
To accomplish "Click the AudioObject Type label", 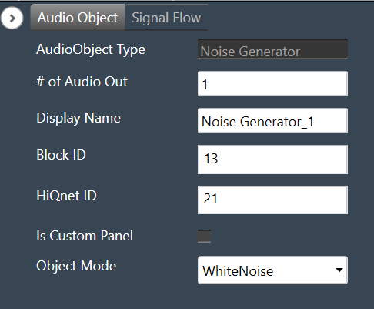I will click(x=91, y=49).
